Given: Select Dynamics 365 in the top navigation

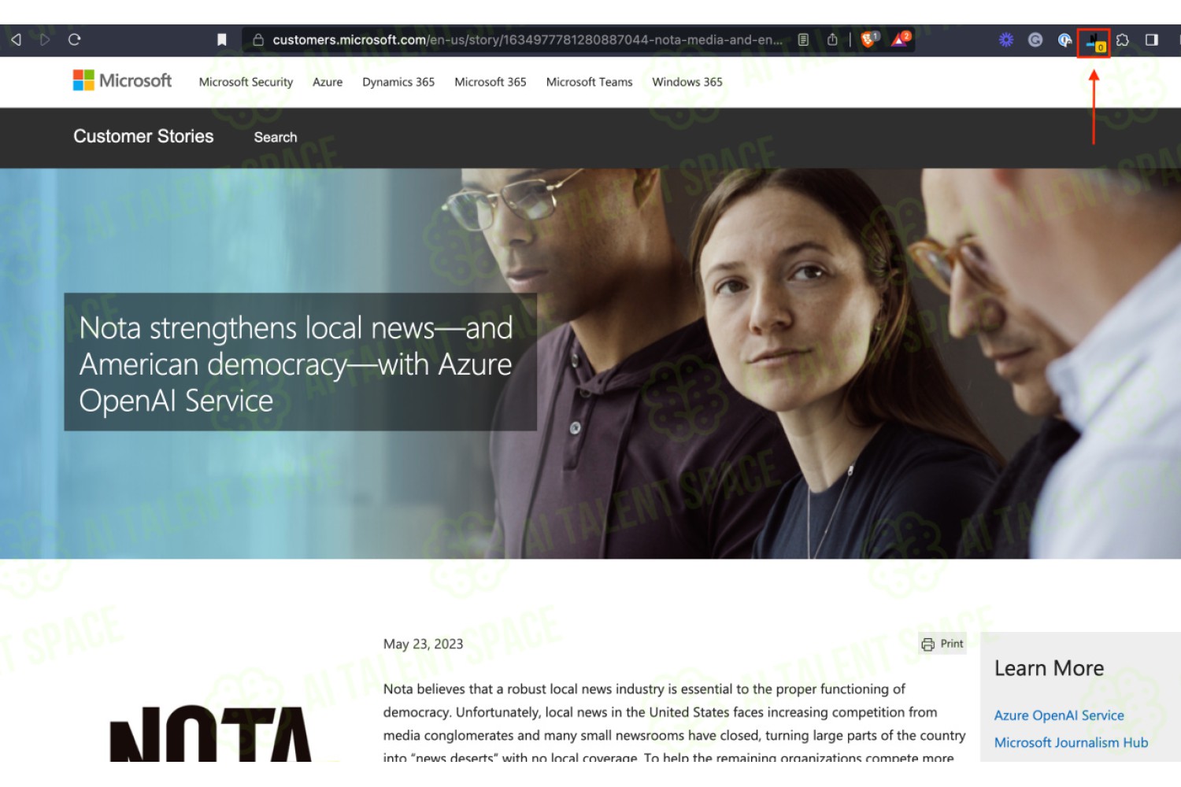Looking at the screenshot, I should (x=398, y=82).
